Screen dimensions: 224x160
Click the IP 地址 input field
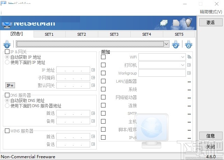[73, 70]
